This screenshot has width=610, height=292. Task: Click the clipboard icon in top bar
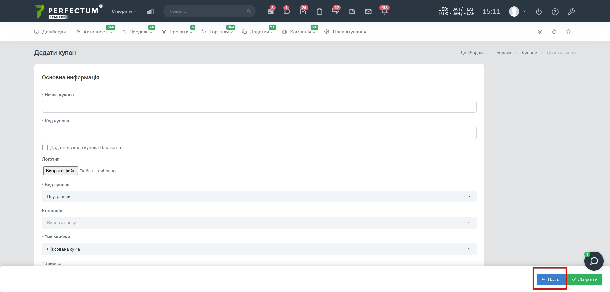[x=319, y=12]
